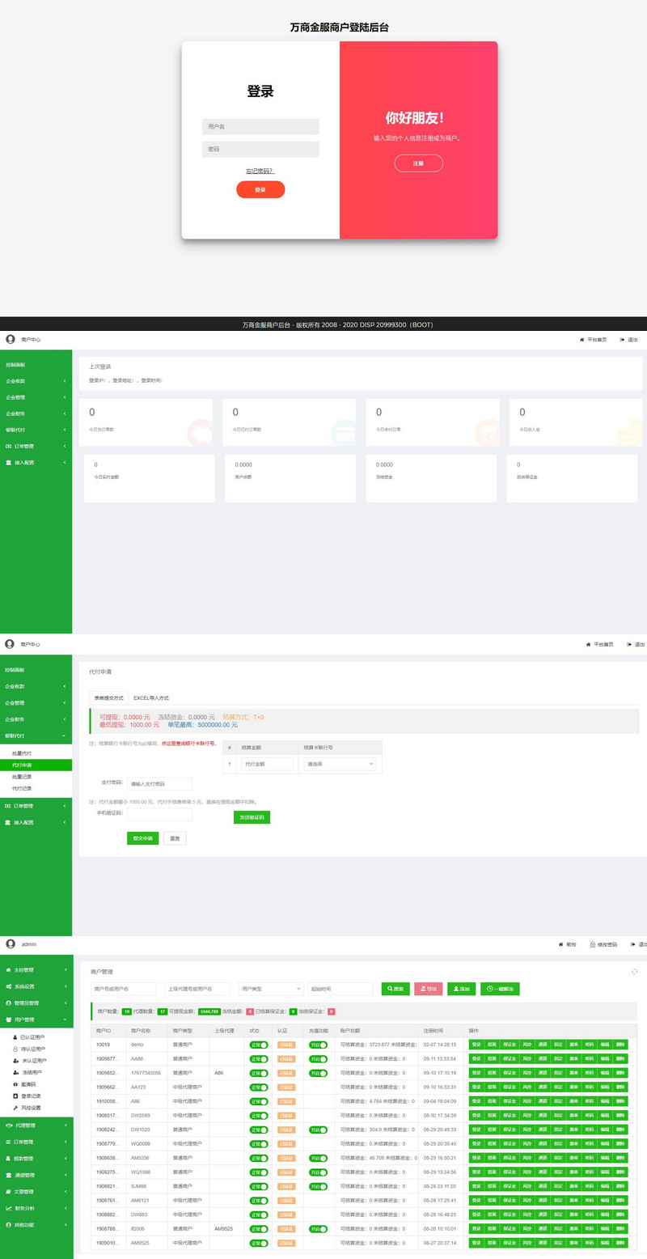Click the 通道管理 icon in admin sidebar
Screen dimensions: 647x1259
tap(8, 1175)
